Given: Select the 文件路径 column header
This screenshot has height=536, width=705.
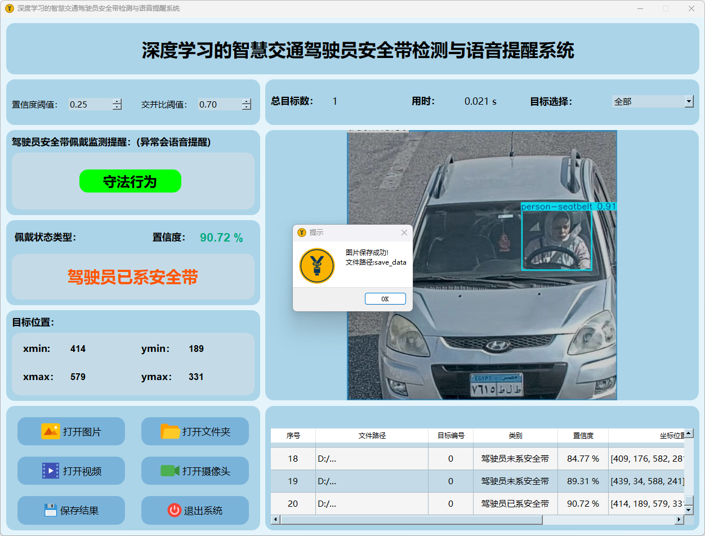Looking at the screenshot, I should pyautogui.click(x=372, y=435).
